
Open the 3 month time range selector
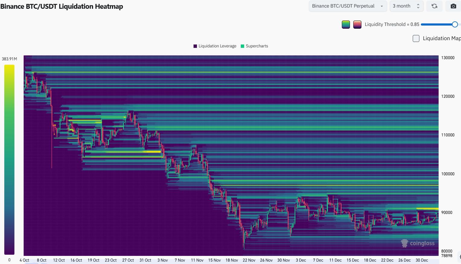402,6
